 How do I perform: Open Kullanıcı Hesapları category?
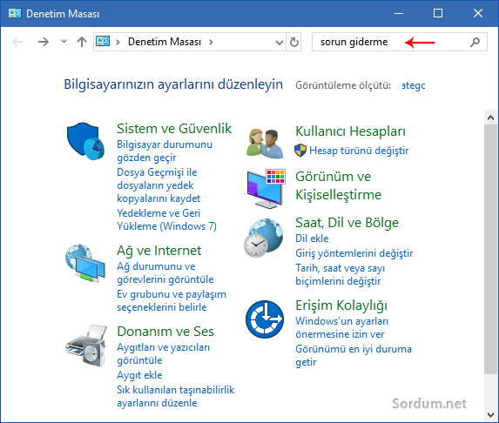coord(350,131)
